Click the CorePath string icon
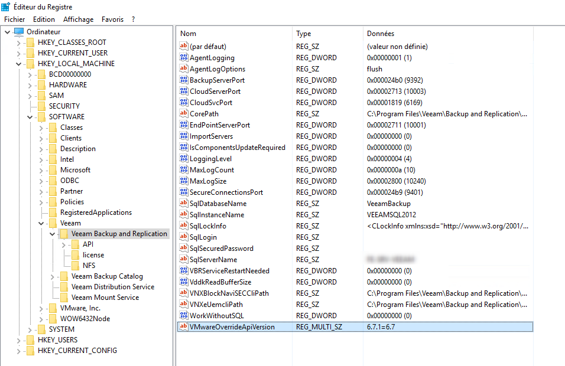 click(x=184, y=114)
